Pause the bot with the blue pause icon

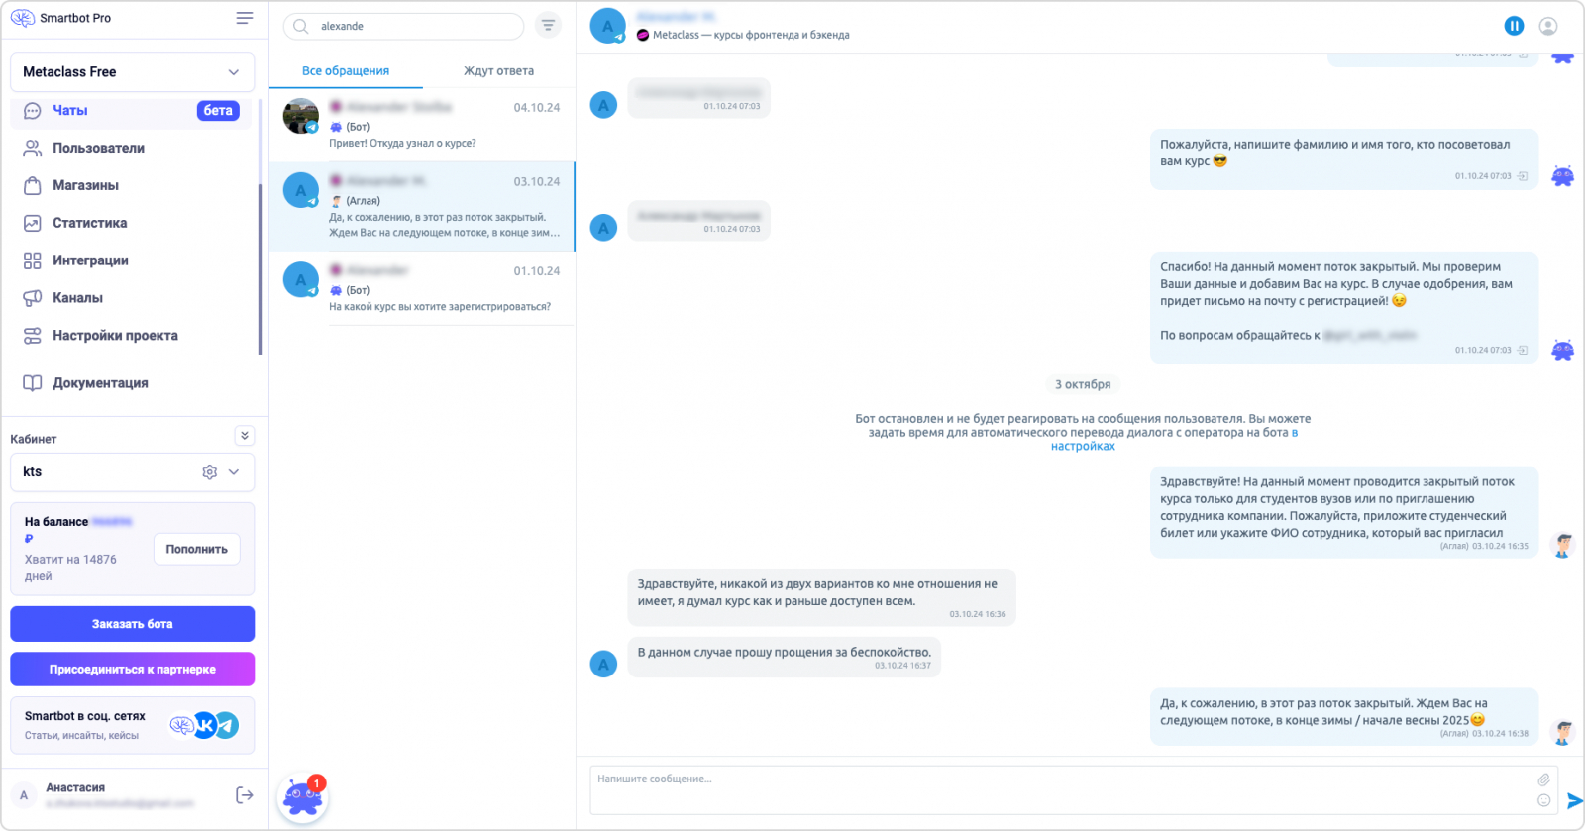tap(1514, 26)
